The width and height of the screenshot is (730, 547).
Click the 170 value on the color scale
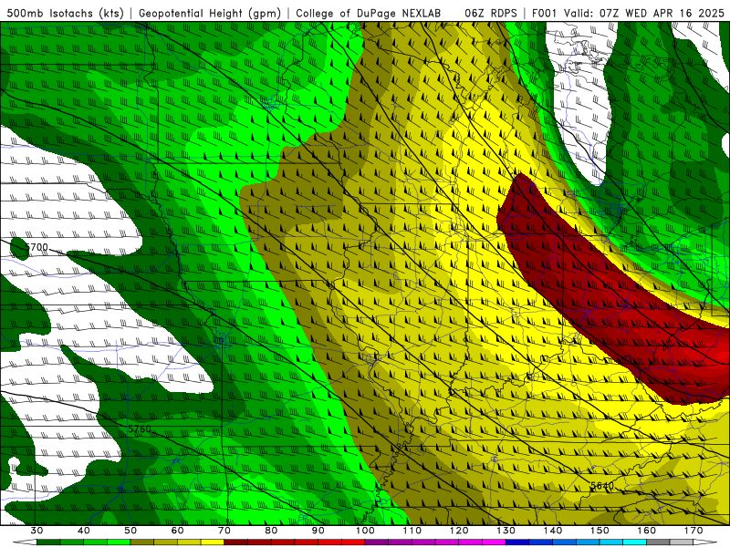[x=693, y=531]
